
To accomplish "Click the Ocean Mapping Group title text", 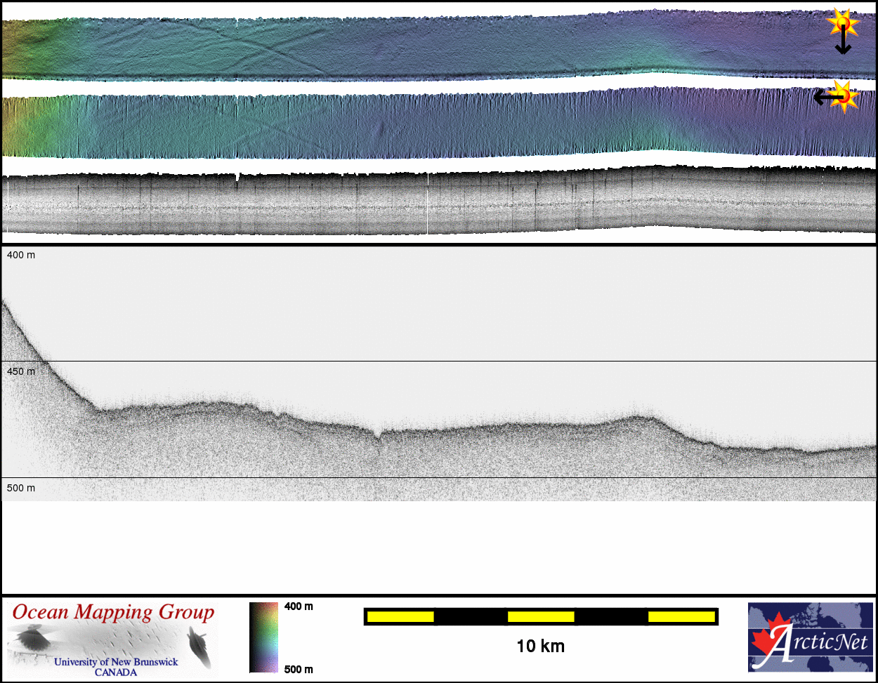I will pyautogui.click(x=113, y=612).
